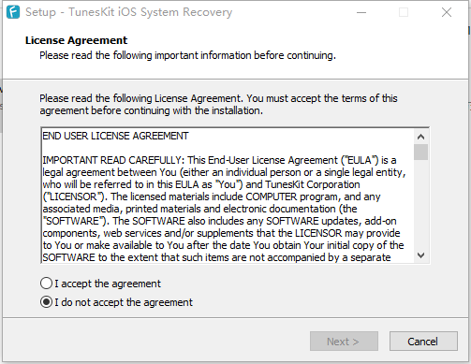
Task: Click the license text scrollbar thumb
Action: (420, 152)
